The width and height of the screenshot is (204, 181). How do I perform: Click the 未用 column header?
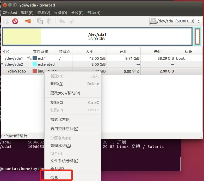[x=158, y=51]
